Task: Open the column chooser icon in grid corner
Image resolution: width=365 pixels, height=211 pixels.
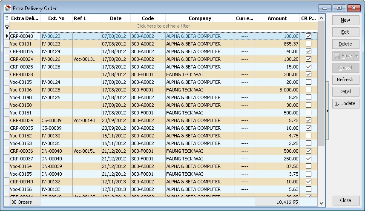Action: [x=6, y=18]
